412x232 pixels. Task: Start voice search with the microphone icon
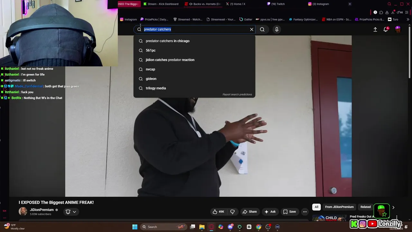point(277,29)
